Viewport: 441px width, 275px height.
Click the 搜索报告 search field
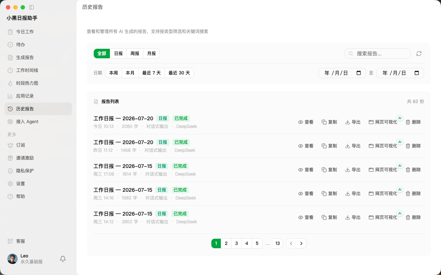[x=378, y=54]
